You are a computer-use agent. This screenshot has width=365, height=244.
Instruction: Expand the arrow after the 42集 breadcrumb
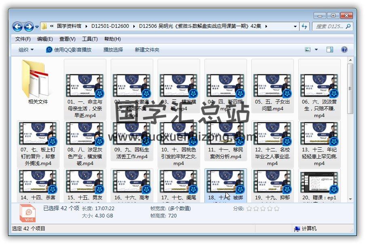pos(266,26)
